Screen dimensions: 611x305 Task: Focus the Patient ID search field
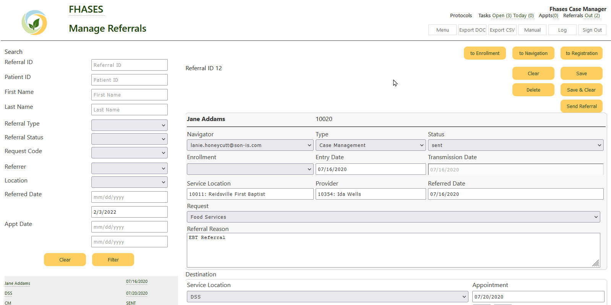click(130, 80)
